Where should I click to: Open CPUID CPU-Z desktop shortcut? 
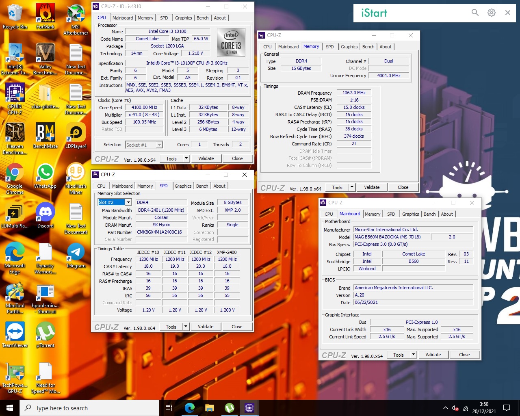click(15, 99)
